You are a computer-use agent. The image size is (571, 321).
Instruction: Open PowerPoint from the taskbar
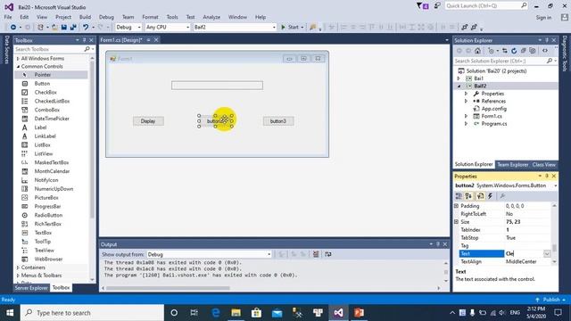pyautogui.click(x=359, y=313)
